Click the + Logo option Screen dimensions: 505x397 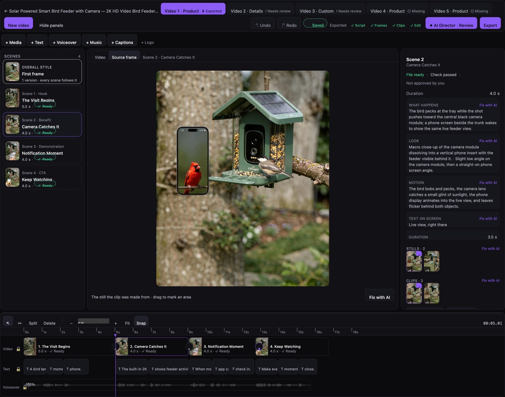tap(148, 42)
